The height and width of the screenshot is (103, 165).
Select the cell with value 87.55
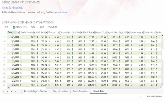pyautogui.click(x=89, y=49)
